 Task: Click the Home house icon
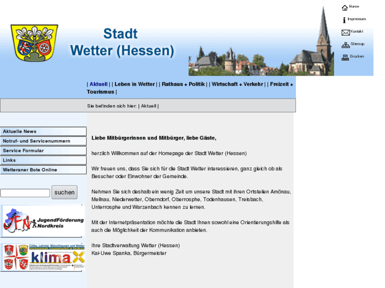tap(344, 8)
